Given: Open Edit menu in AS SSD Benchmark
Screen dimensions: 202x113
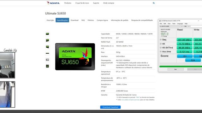Looking at the screenshot, I should (x=165, y=24).
